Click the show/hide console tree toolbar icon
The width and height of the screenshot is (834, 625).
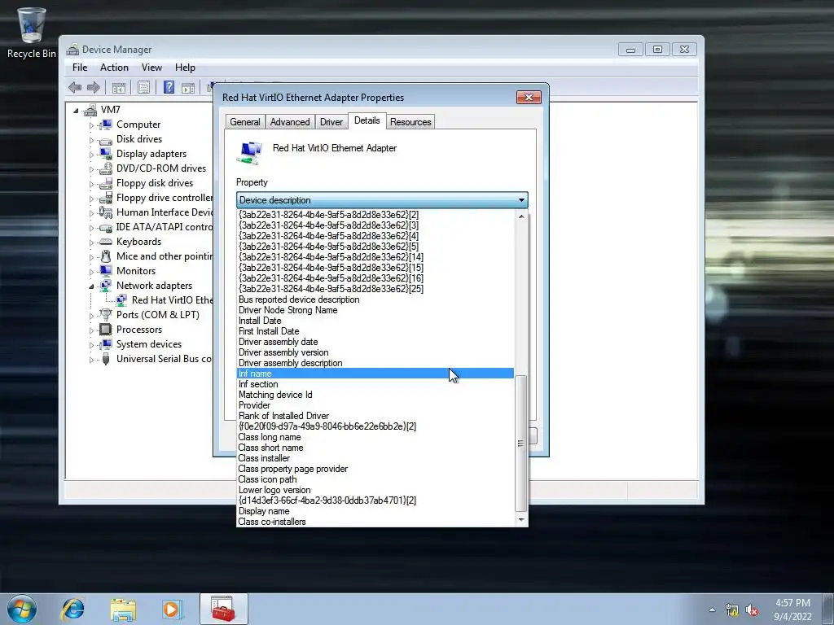coord(119,88)
